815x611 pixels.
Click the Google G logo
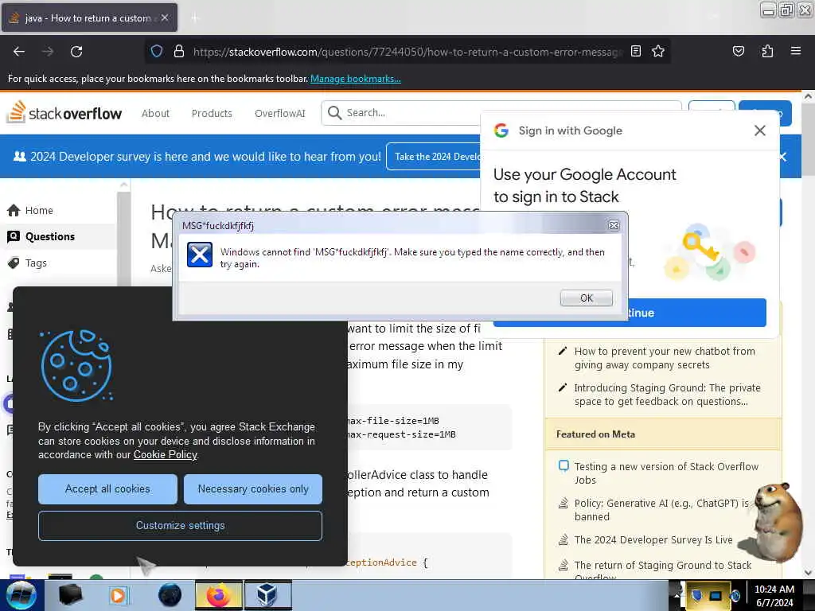[501, 130]
